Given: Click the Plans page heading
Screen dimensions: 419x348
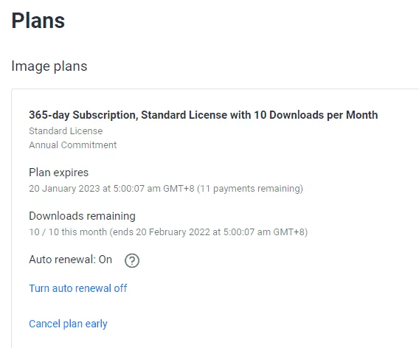Looking at the screenshot, I should coord(38,21).
